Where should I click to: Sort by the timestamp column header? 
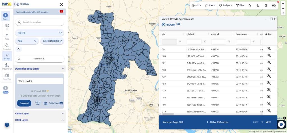tap(241, 34)
